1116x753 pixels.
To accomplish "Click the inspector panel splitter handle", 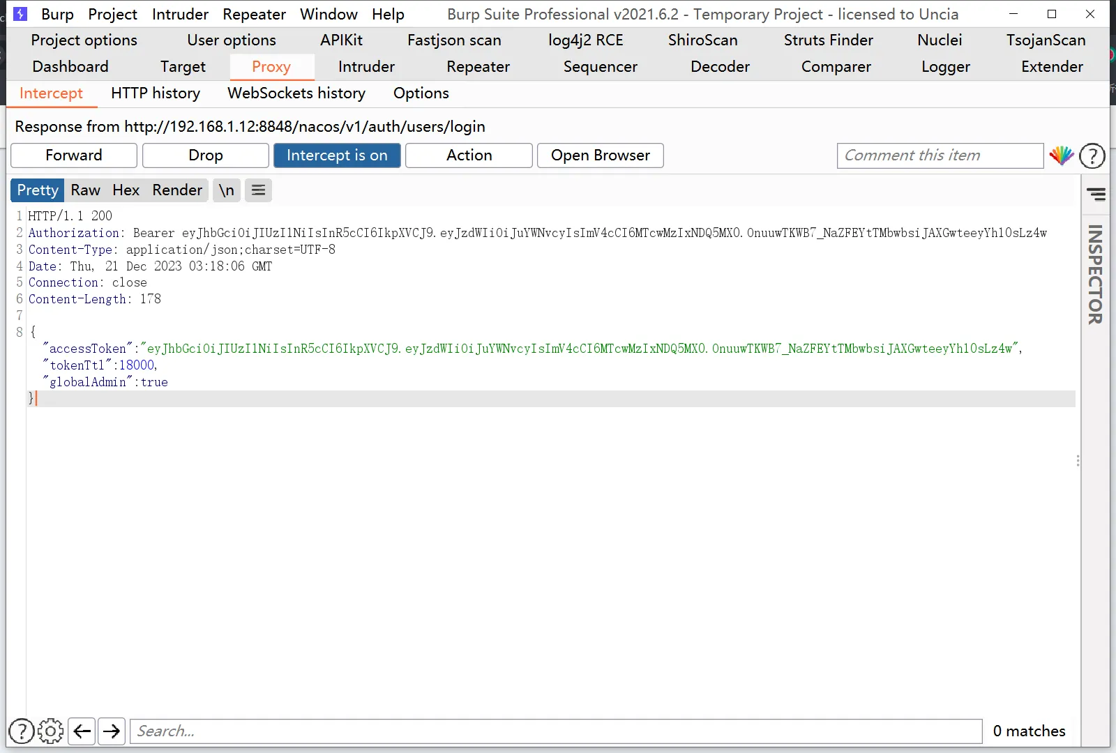I will pos(1078,460).
